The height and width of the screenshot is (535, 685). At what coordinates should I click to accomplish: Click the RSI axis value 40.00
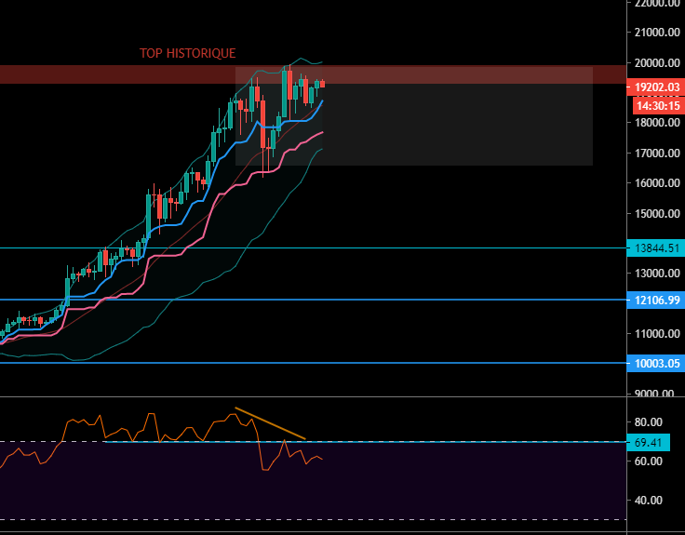tap(649, 500)
